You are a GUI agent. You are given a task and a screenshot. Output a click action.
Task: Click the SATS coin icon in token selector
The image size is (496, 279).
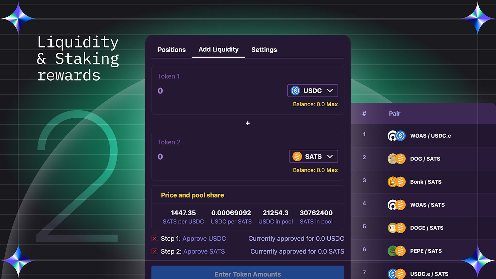coord(297,156)
